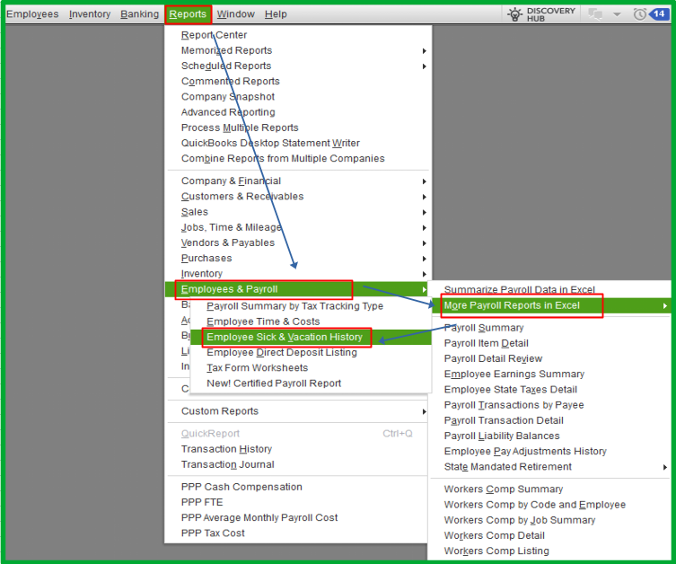This screenshot has height=564, width=676.
Task: Open Workers Comp Detail
Action: point(495,536)
